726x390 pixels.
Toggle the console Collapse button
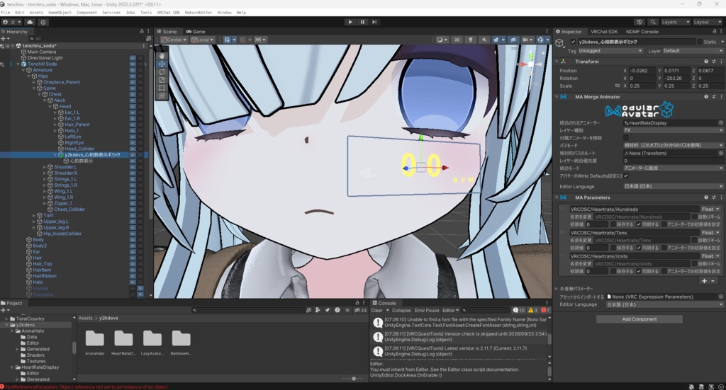[401, 311]
